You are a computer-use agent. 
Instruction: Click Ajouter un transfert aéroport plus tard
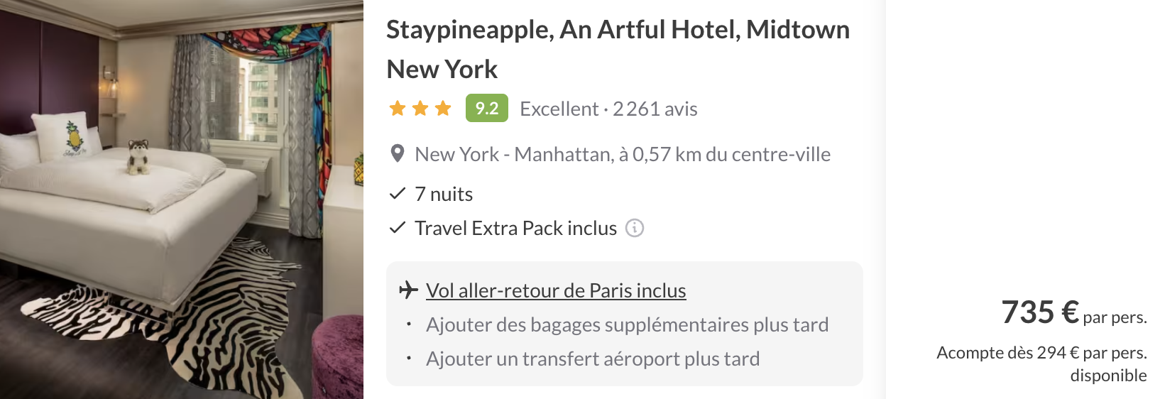(x=593, y=359)
